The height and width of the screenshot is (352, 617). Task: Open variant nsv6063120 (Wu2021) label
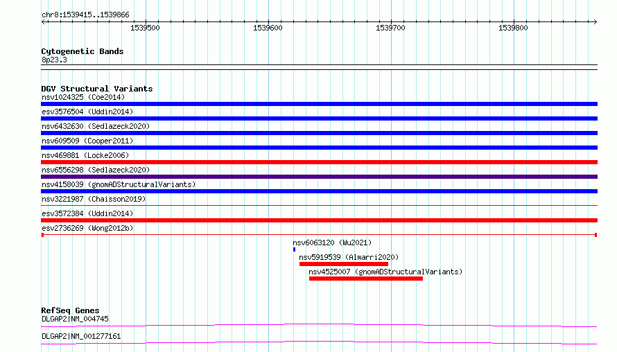click(332, 243)
